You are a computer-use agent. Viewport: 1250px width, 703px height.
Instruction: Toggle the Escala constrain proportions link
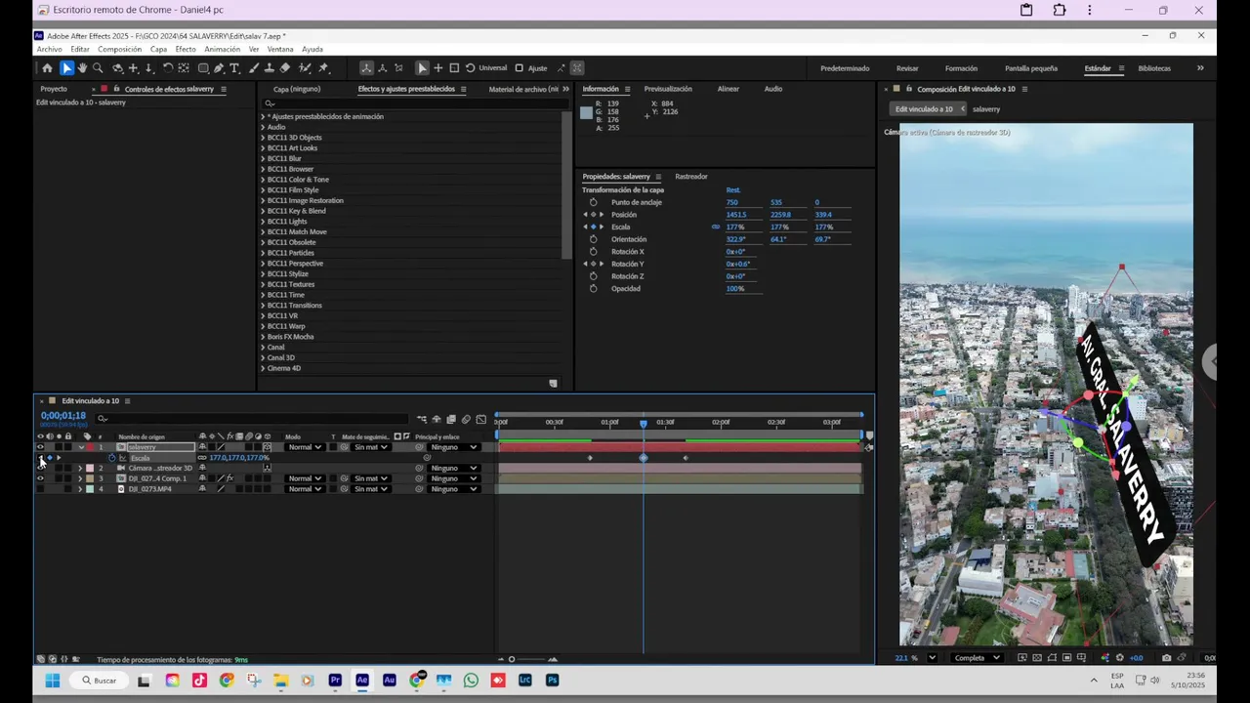pyautogui.click(x=715, y=227)
